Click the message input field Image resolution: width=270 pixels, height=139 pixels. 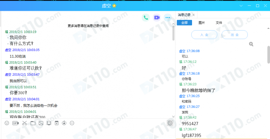click(88, 133)
